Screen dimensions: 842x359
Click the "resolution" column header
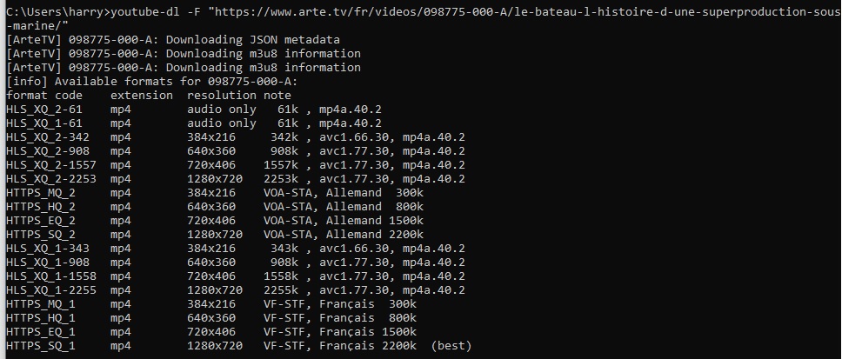[222, 95]
